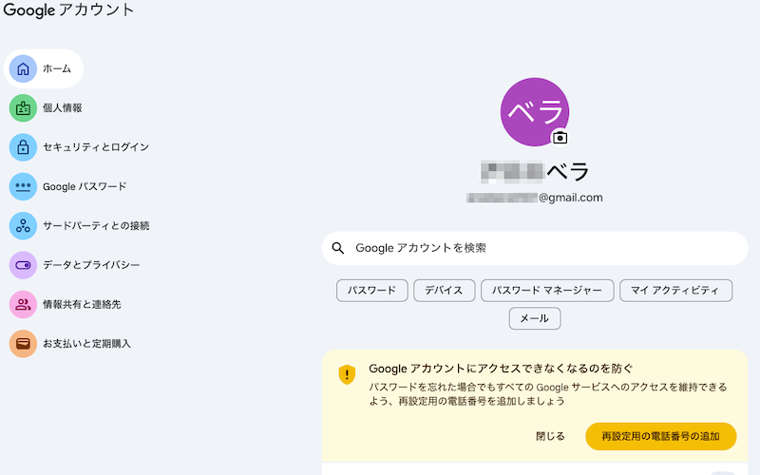Open the パスワード マネージャー chip
The image size is (760, 475).
coord(546,291)
